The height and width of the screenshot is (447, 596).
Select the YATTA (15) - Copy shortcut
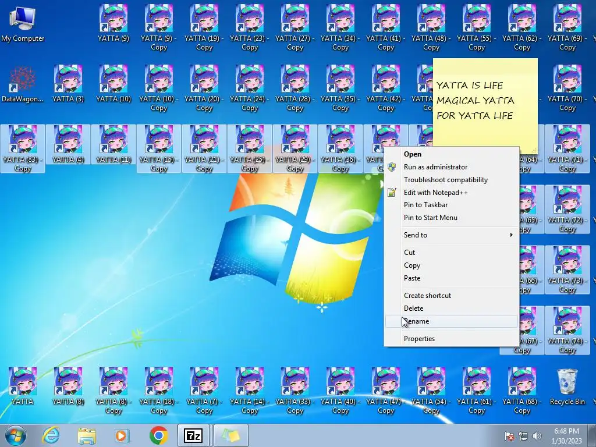[x=159, y=148]
